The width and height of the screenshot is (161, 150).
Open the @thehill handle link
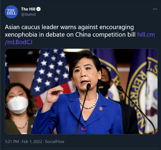tap(29, 15)
